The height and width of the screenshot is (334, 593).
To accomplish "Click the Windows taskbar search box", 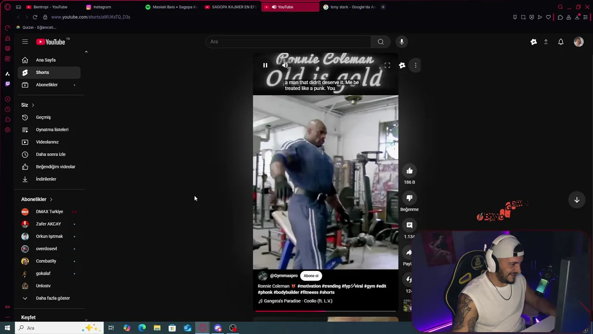I will (x=59, y=328).
